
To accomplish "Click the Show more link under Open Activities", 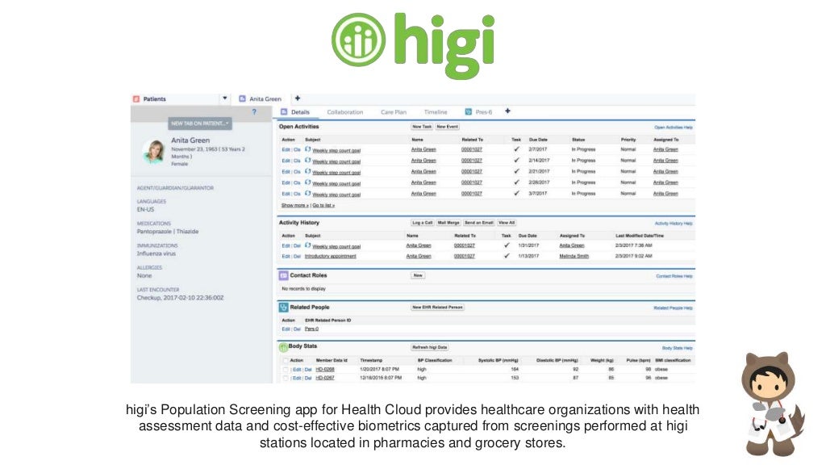I will [x=295, y=206].
